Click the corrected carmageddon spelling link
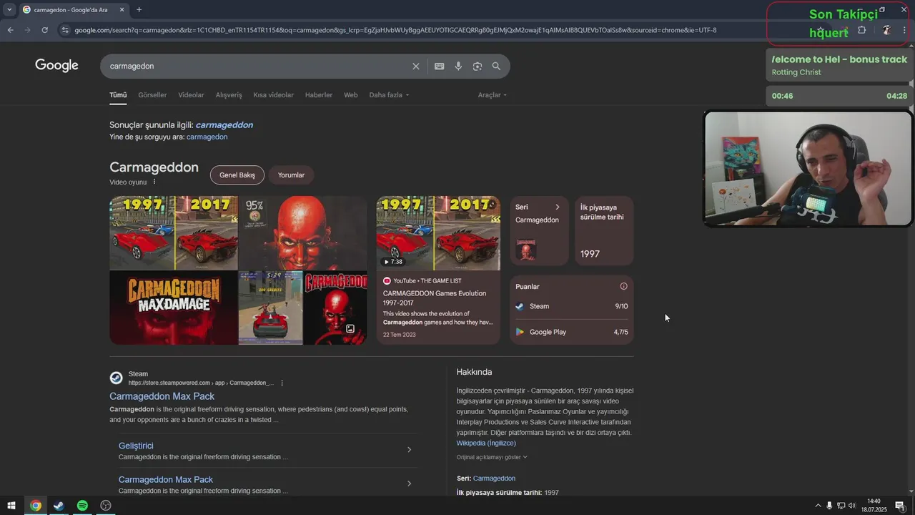This screenshot has width=915, height=515. tap(224, 124)
